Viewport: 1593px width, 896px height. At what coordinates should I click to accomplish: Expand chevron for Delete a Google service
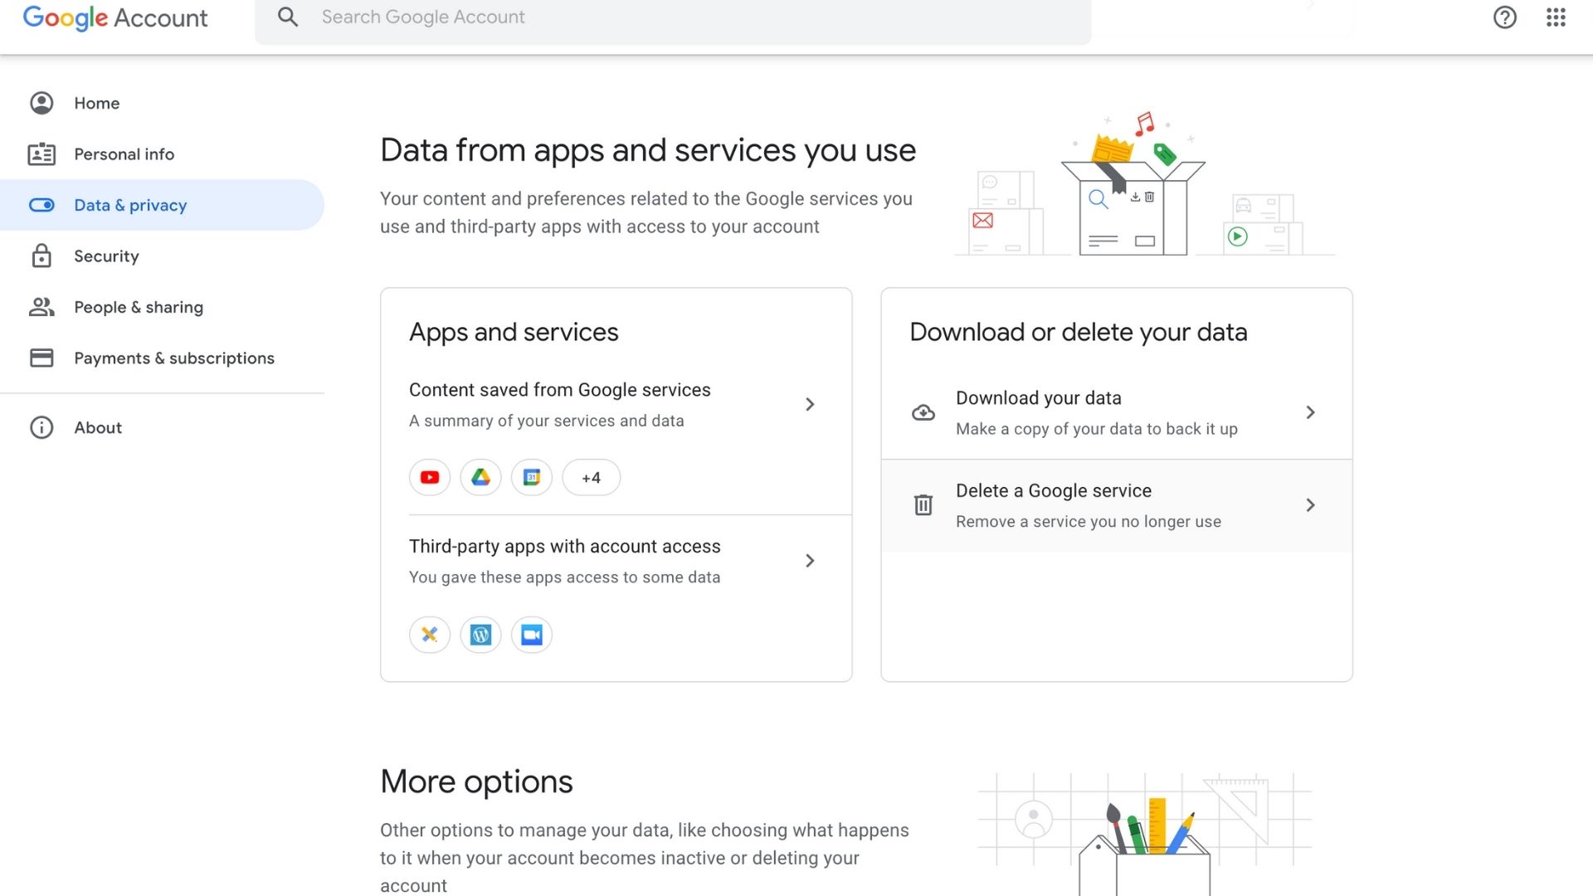tap(1310, 504)
